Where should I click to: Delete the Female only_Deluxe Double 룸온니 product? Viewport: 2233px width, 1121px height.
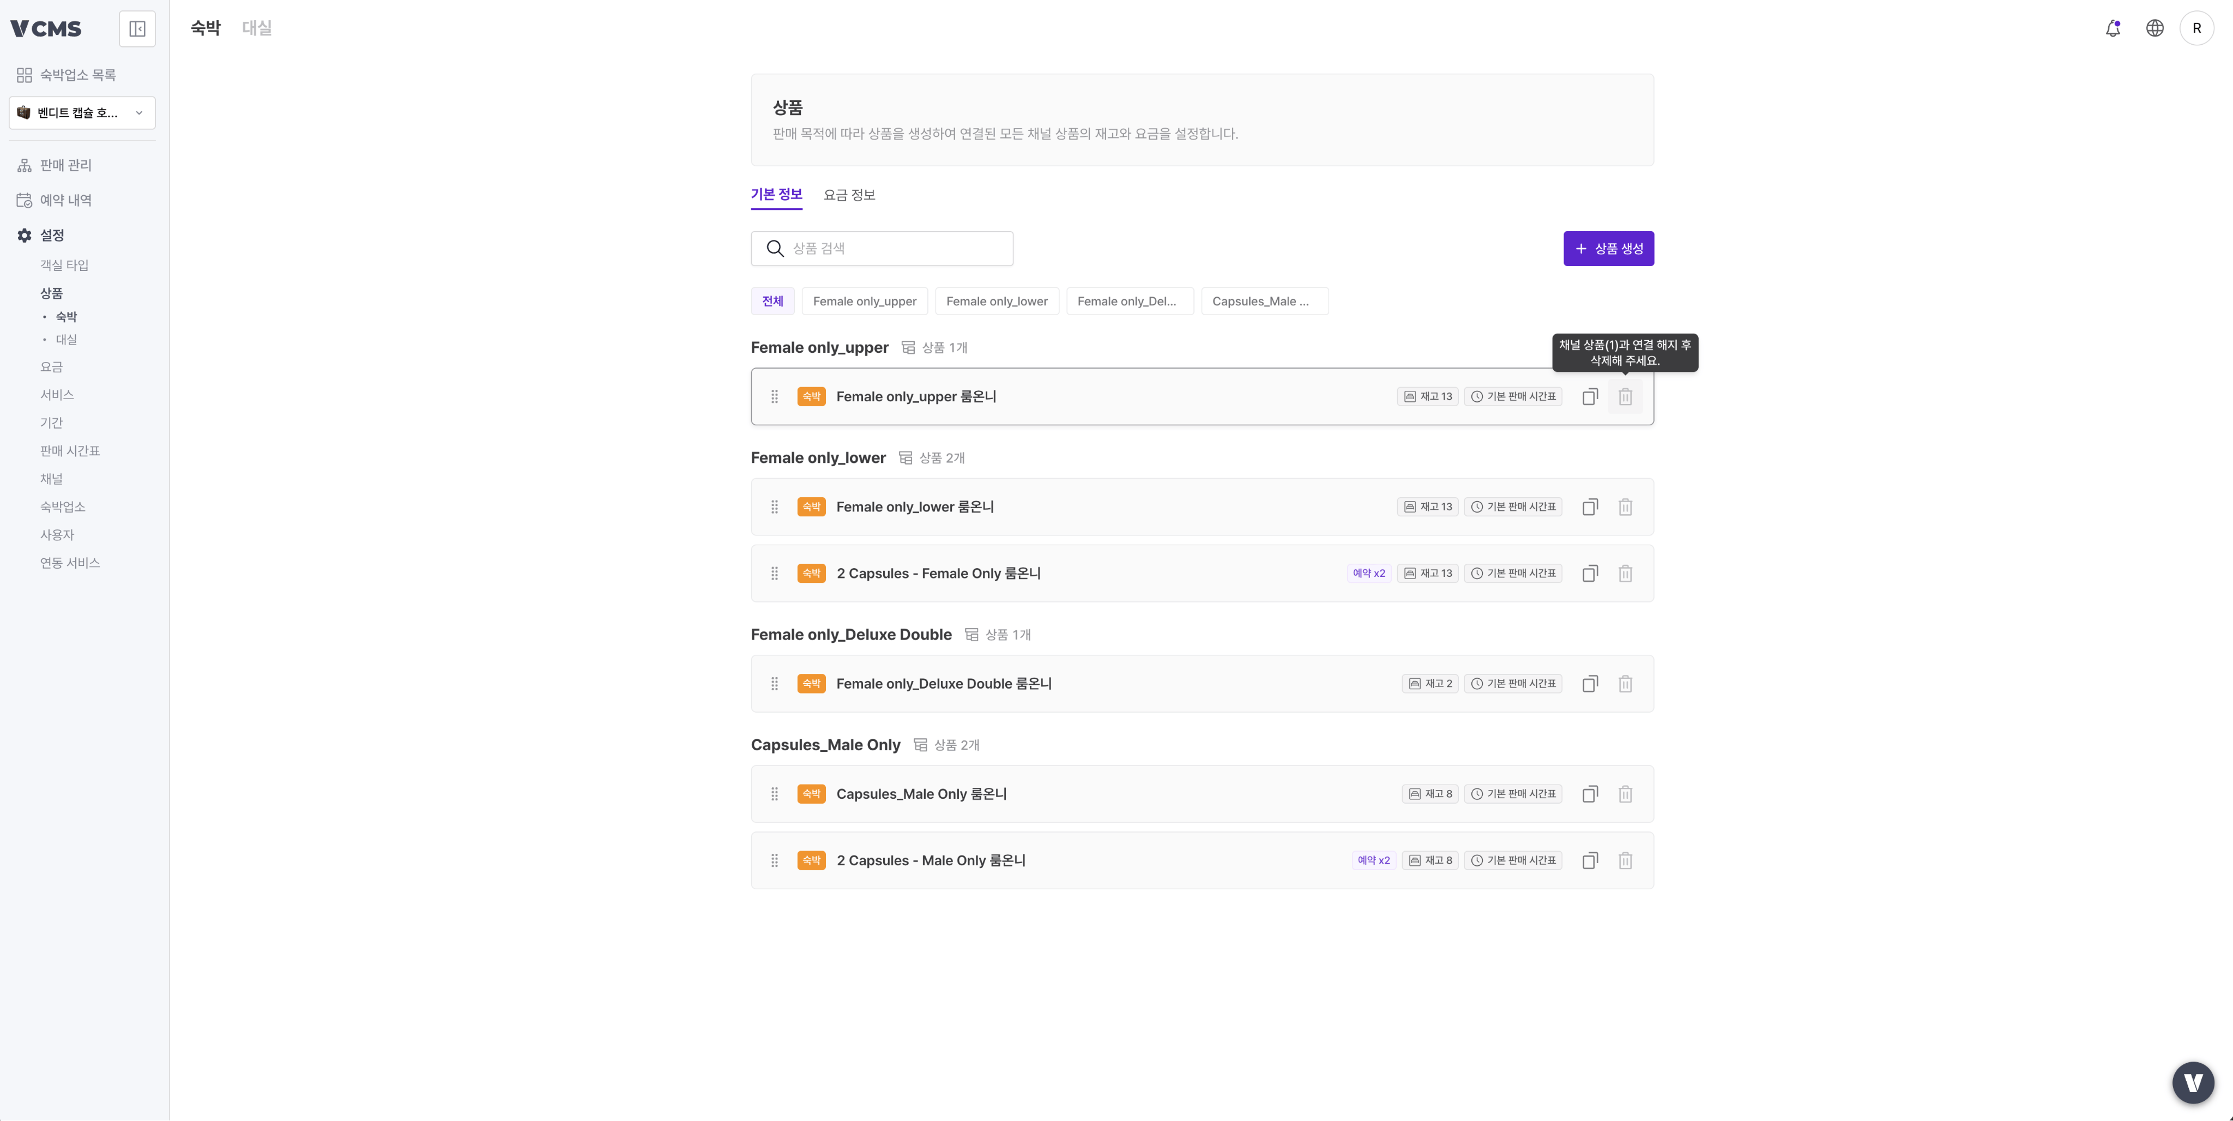tap(1625, 684)
